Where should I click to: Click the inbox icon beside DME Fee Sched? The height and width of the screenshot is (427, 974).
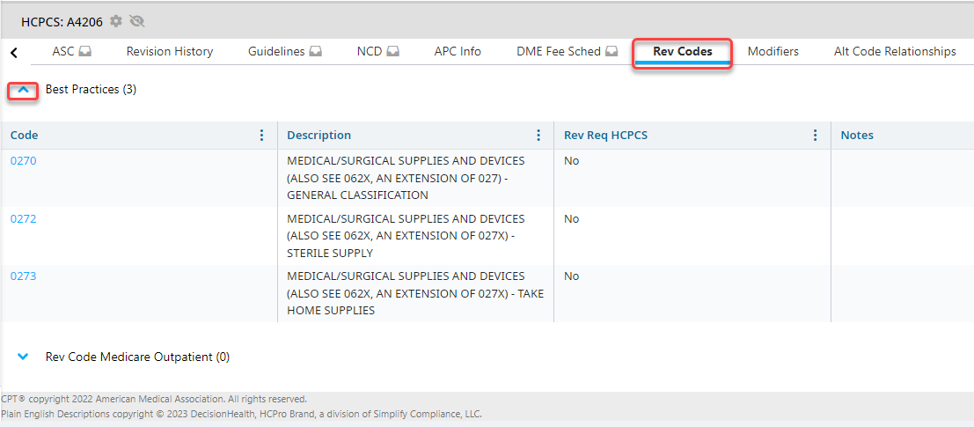tap(611, 52)
